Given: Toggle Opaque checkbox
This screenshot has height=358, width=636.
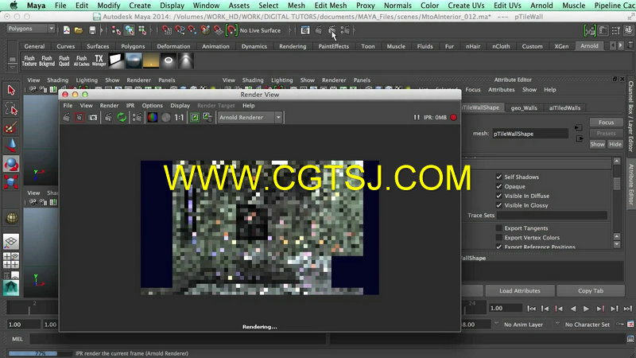Looking at the screenshot, I should (499, 186).
